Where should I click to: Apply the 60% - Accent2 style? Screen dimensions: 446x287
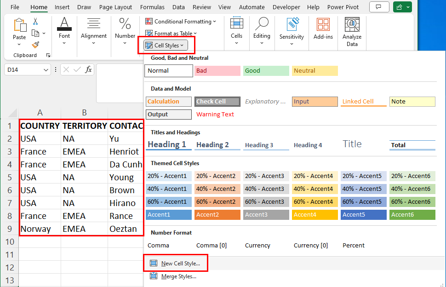coord(217,202)
